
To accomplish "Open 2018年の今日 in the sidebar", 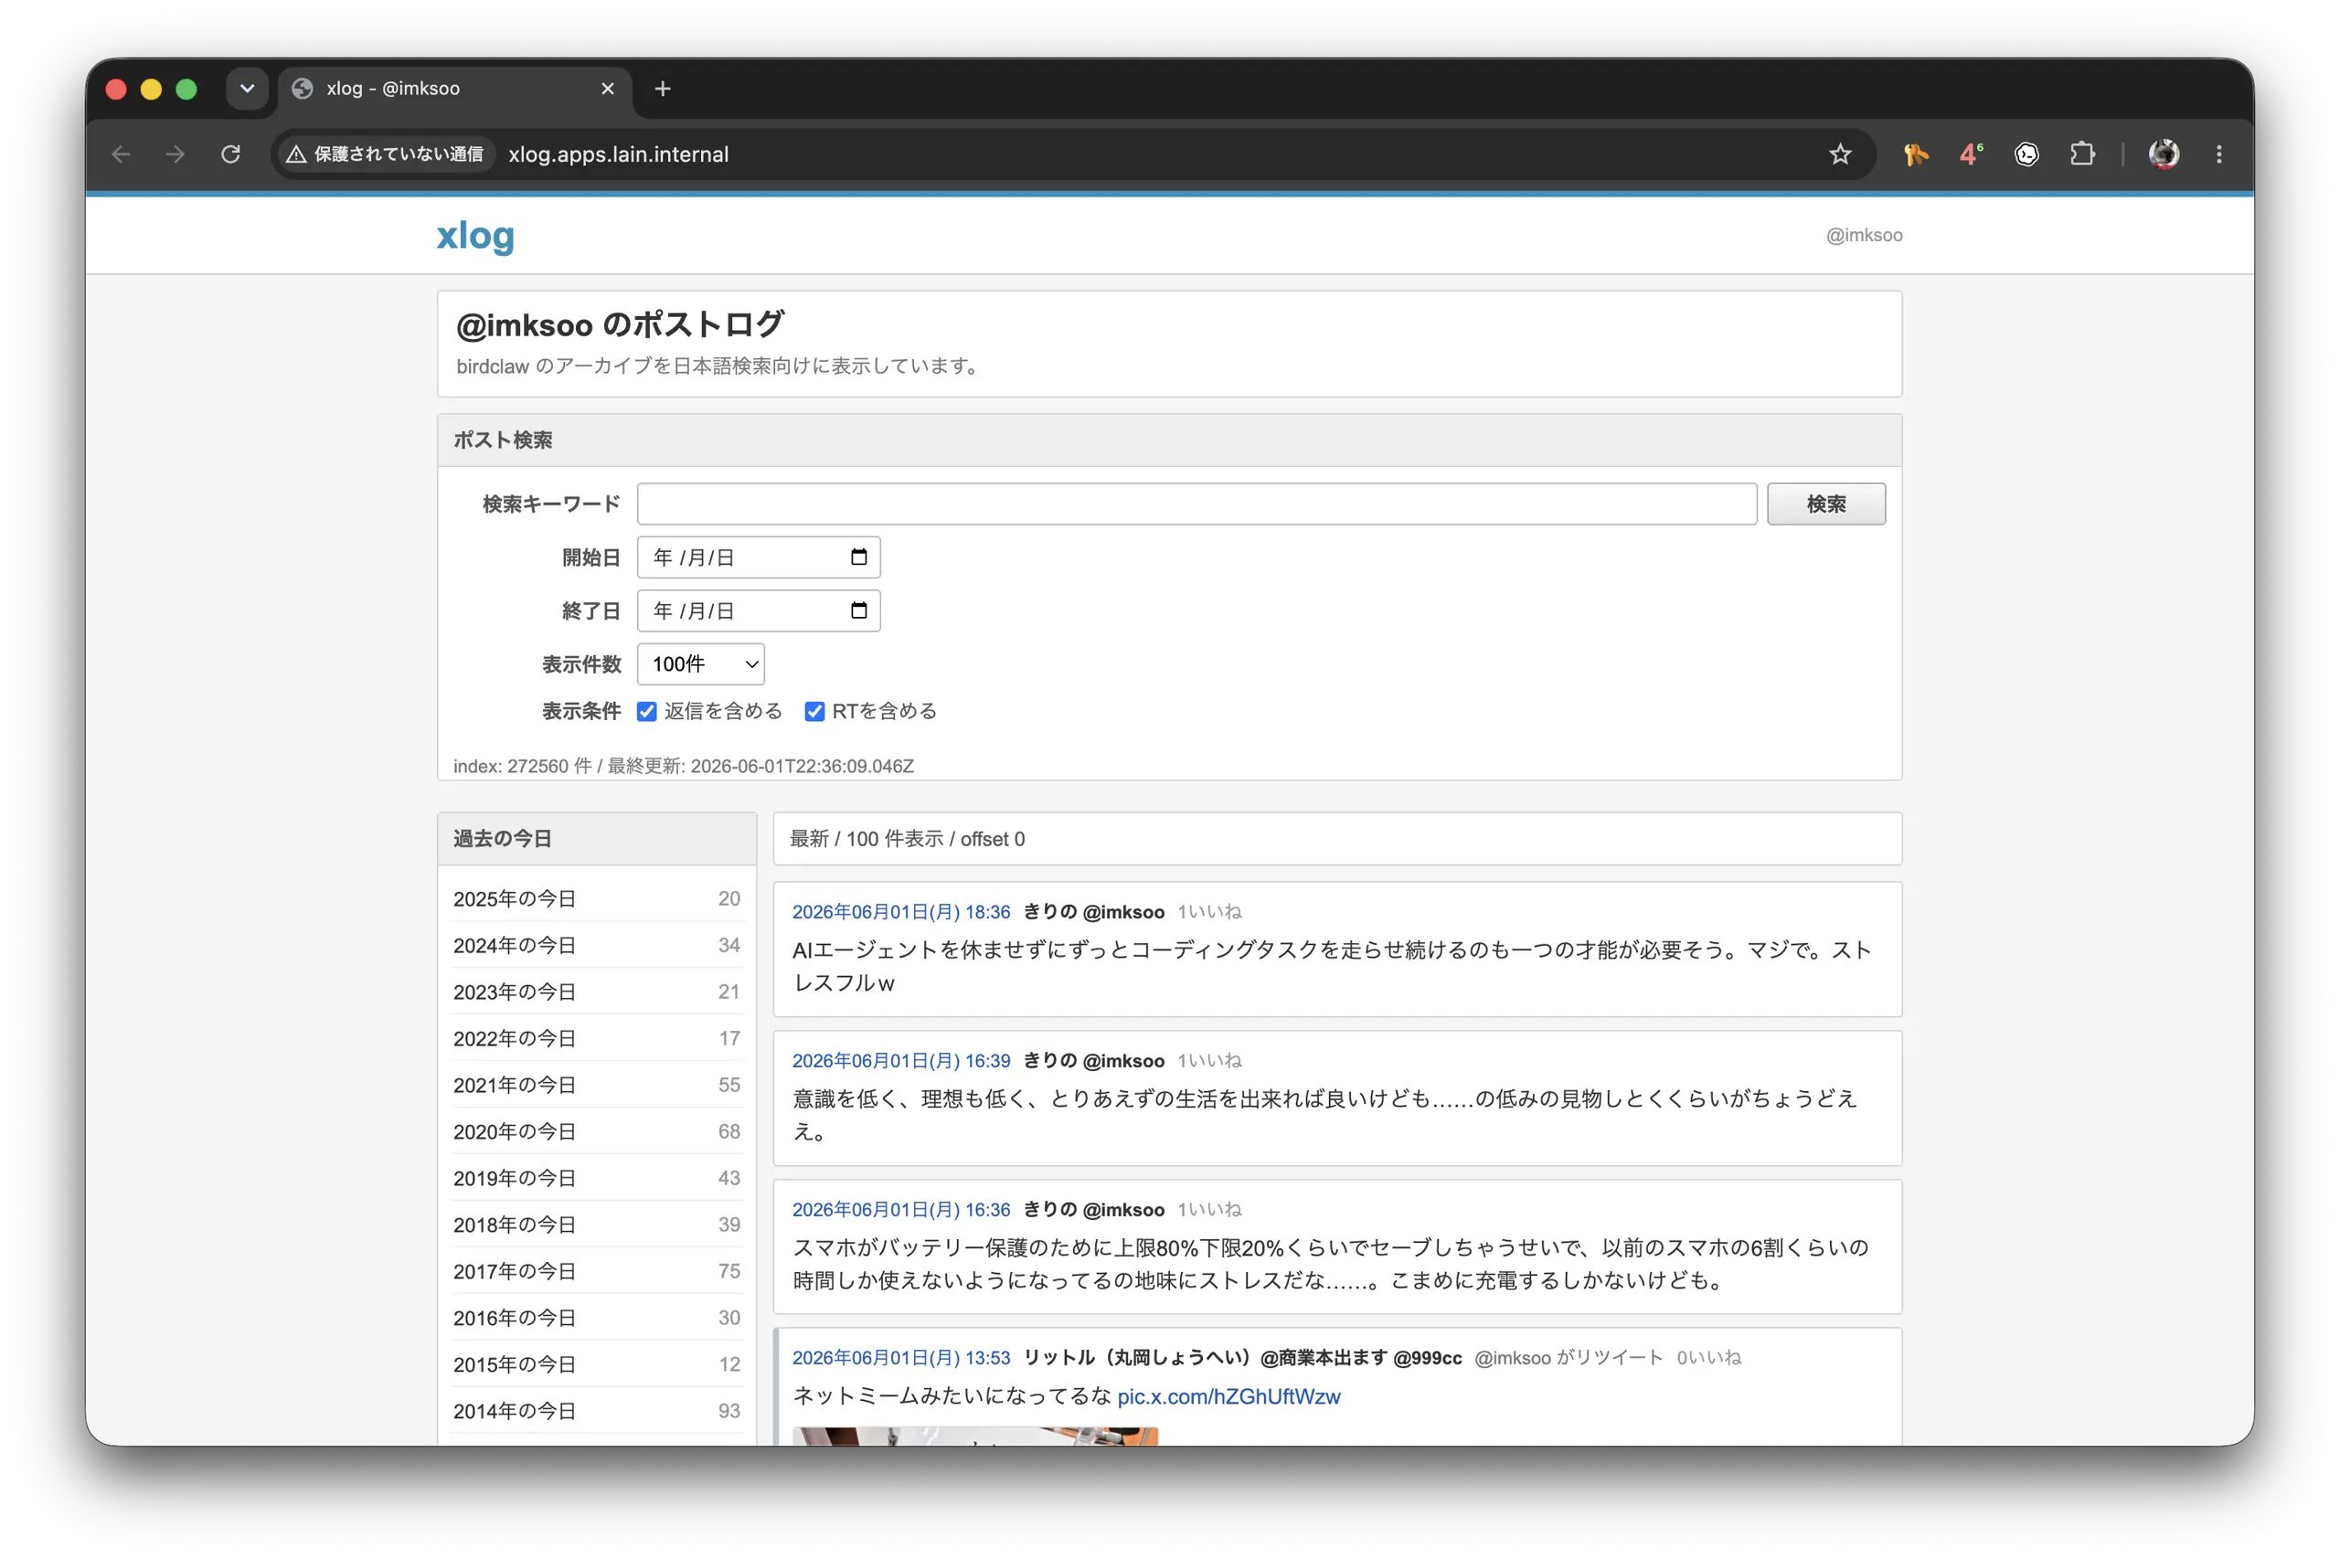I will (x=597, y=1225).
